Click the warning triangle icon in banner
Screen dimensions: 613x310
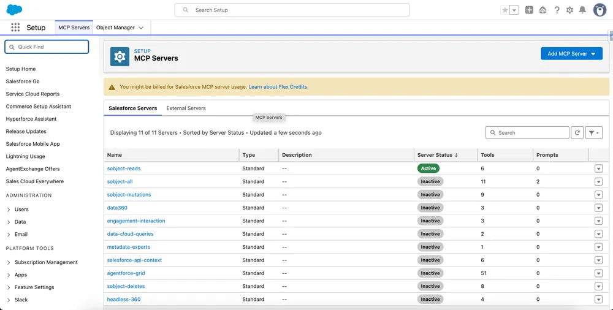point(112,87)
